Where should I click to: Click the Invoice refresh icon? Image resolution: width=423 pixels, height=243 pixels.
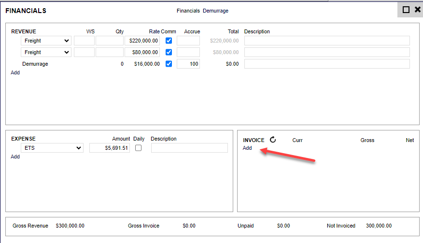(x=273, y=140)
